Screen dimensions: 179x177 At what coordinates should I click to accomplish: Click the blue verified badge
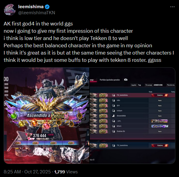[47, 7]
